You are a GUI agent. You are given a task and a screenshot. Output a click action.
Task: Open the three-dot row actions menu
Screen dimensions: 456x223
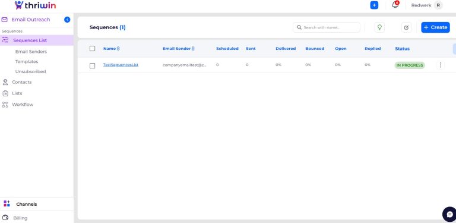pyautogui.click(x=441, y=65)
